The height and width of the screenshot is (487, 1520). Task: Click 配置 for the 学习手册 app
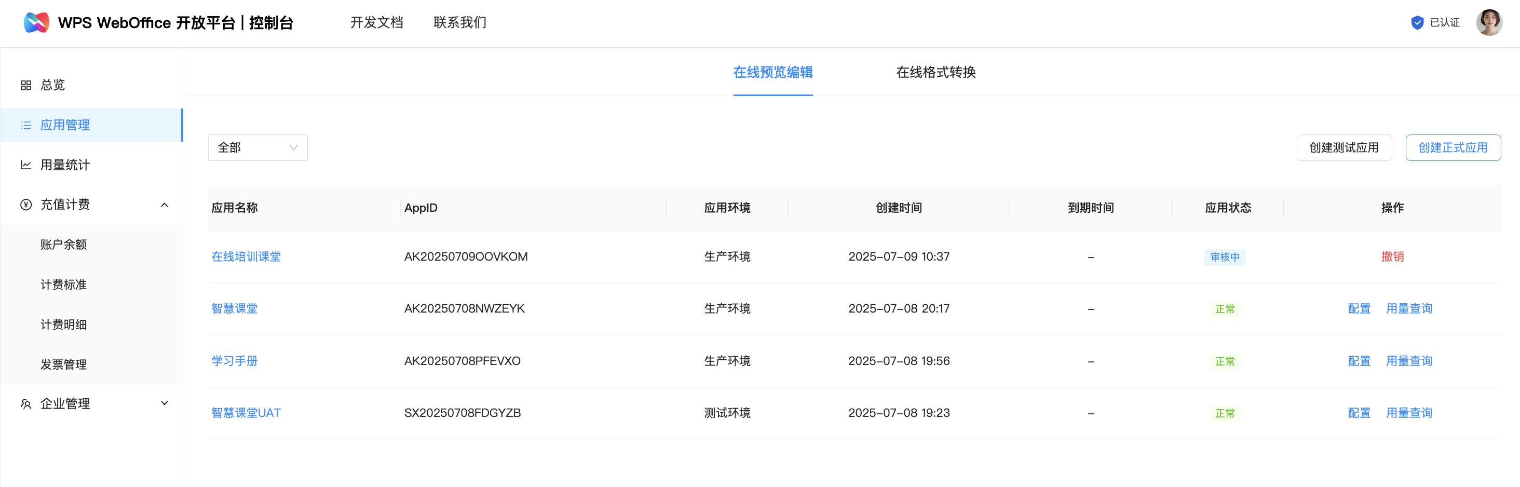click(1359, 361)
